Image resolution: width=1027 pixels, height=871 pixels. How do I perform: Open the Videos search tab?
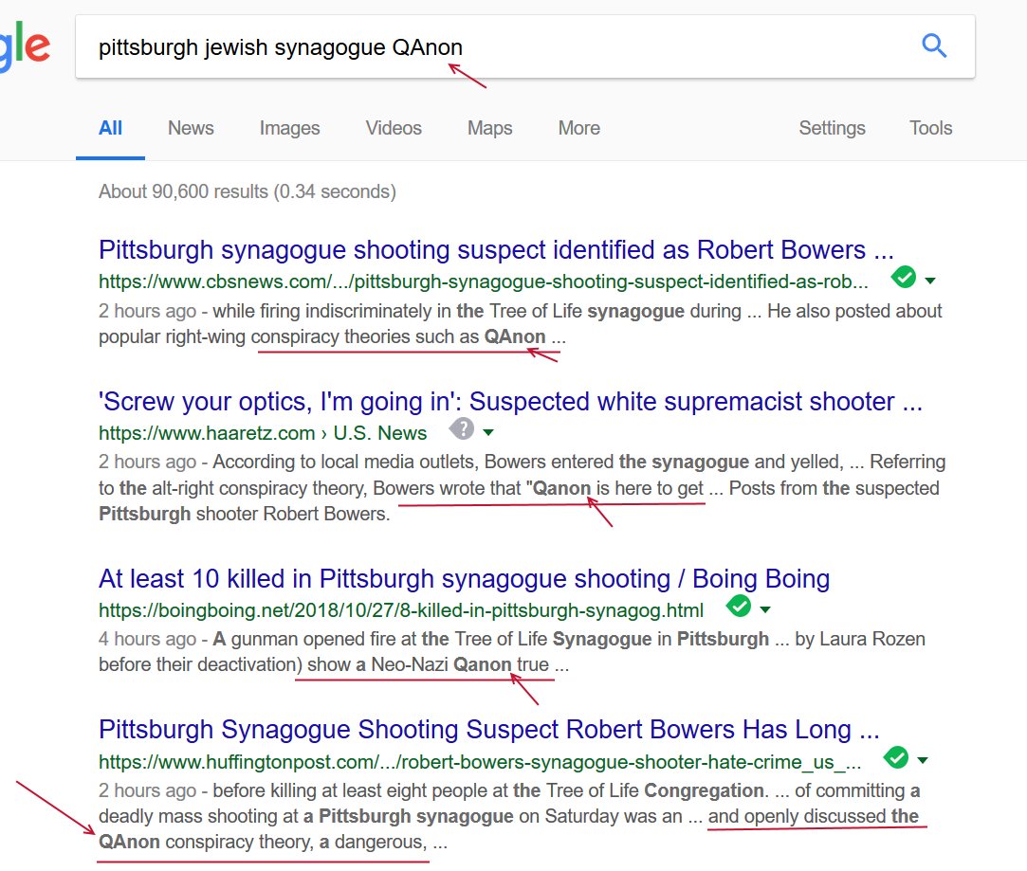click(x=394, y=128)
